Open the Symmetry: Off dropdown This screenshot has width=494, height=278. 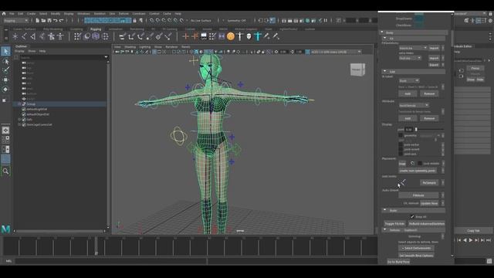(236, 21)
